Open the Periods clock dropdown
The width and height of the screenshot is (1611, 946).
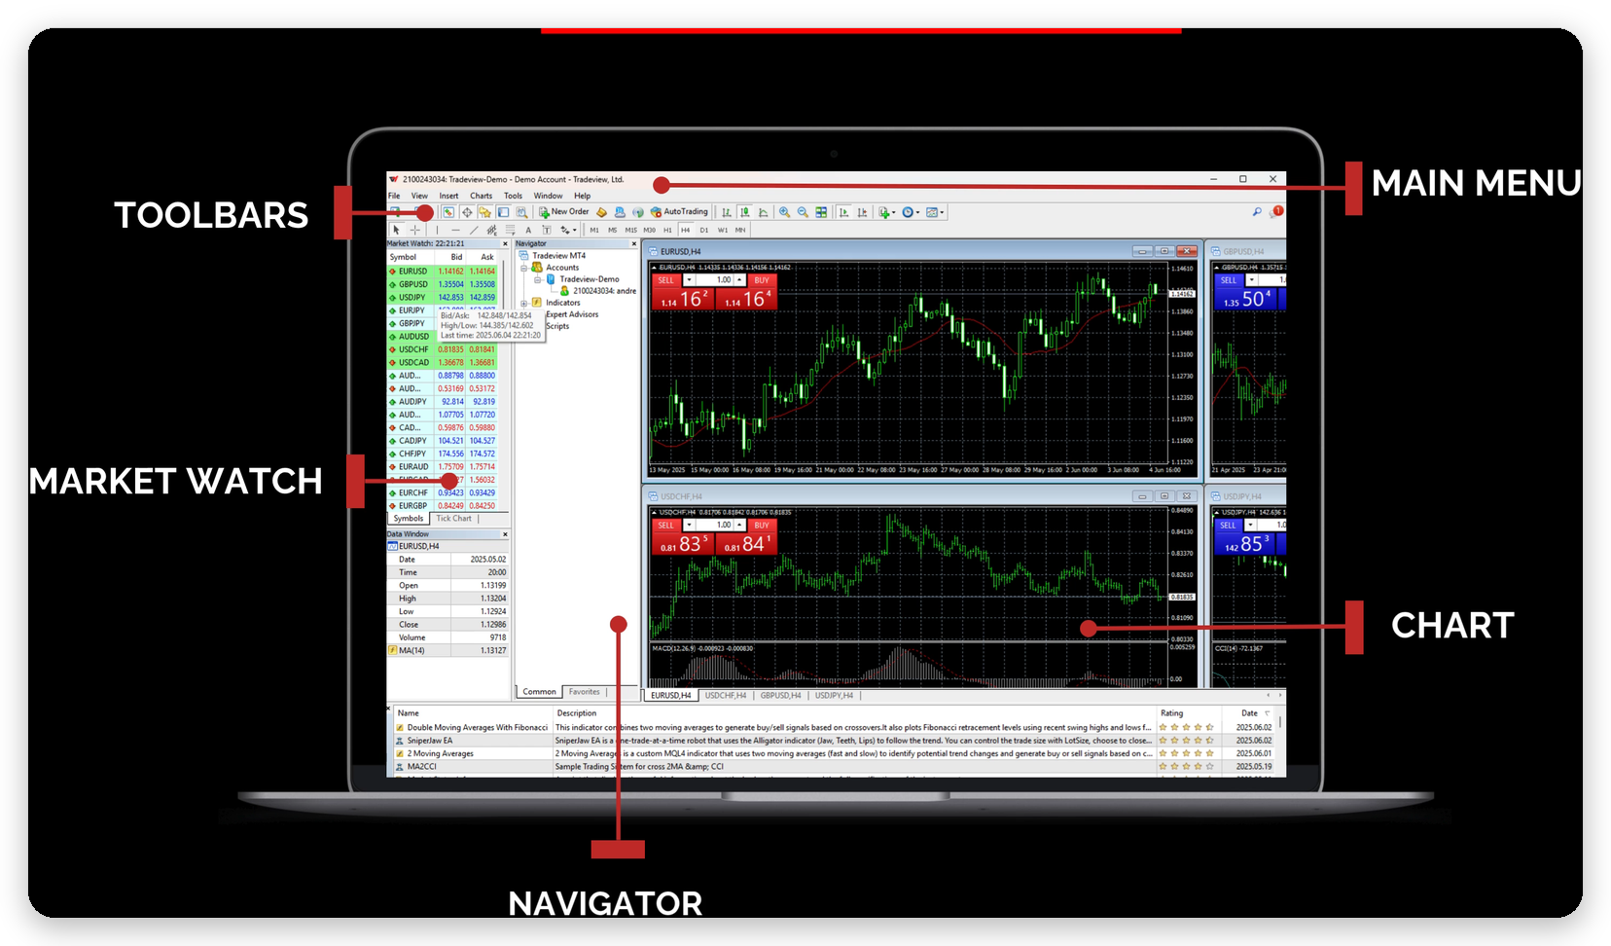(911, 212)
